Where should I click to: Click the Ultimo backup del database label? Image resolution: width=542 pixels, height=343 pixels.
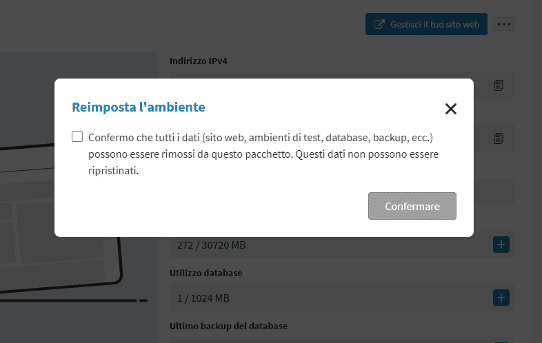click(x=228, y=325)
